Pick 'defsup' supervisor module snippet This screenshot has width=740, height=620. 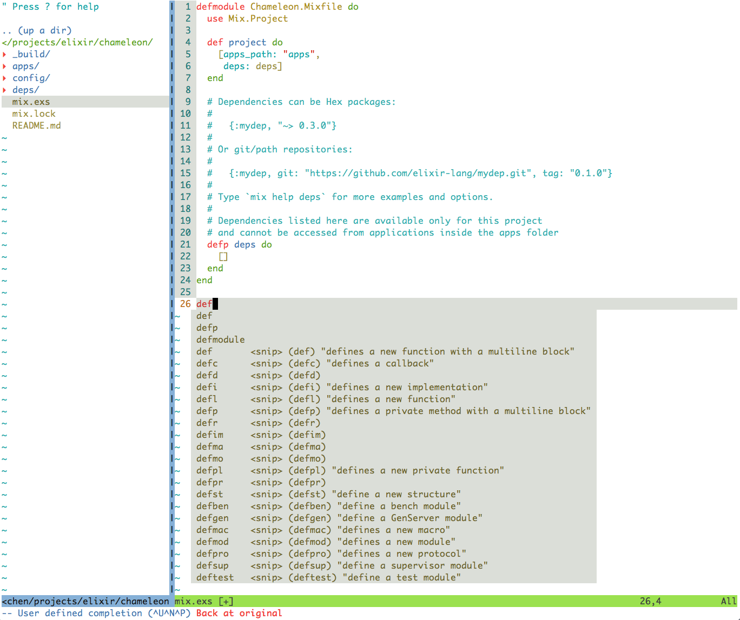coord(394,565)
